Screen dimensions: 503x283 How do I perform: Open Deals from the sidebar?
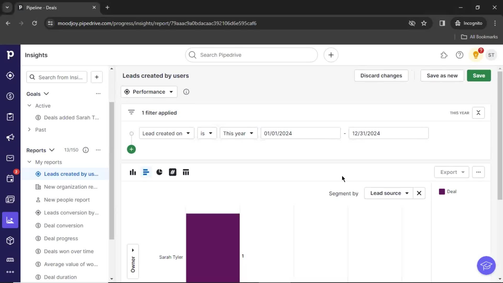pos(10,96)
